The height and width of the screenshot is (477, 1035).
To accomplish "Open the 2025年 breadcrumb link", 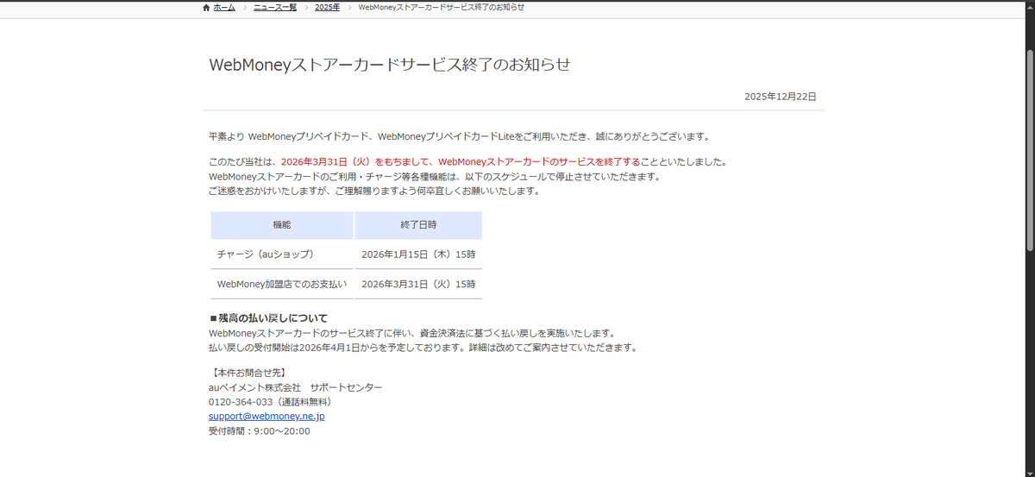I will click(x=327, y=7).
